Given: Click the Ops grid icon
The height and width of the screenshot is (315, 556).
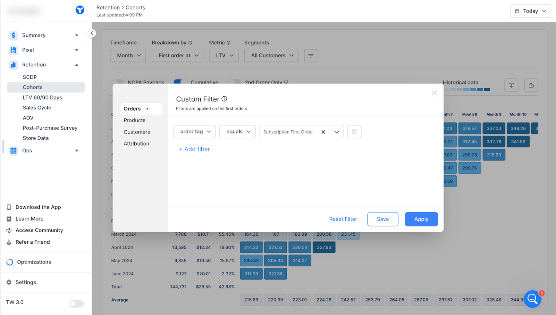Looking at the screenshot, I should [13, 150].
